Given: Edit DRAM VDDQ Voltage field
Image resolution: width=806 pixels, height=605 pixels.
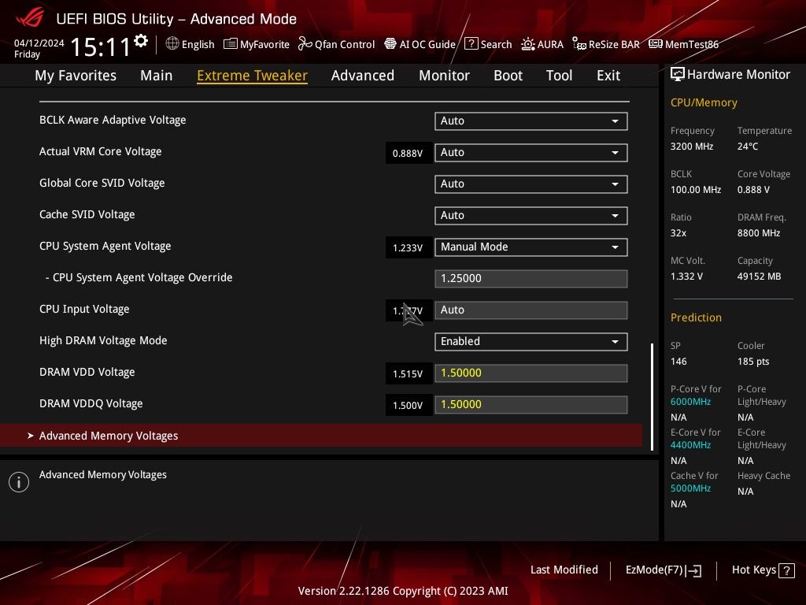Looking at the screenshot, I should coord(531,405).
